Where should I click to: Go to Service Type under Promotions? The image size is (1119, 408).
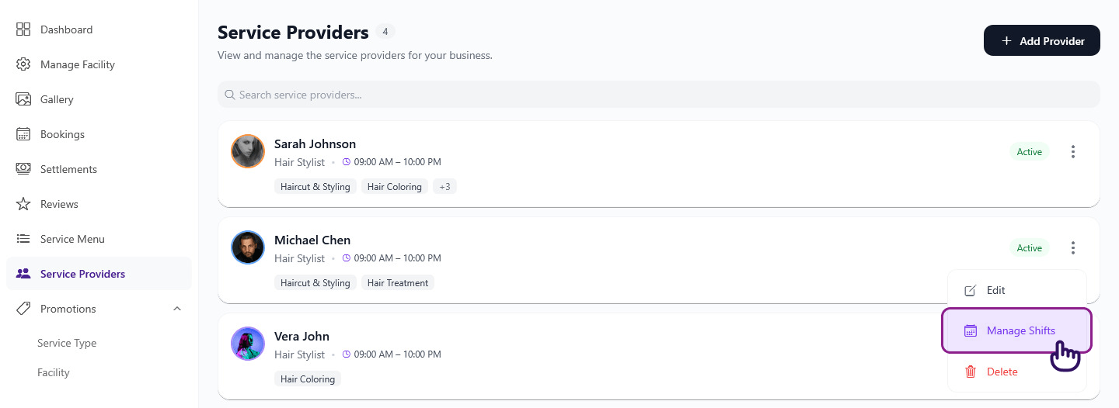pos(67,343)
